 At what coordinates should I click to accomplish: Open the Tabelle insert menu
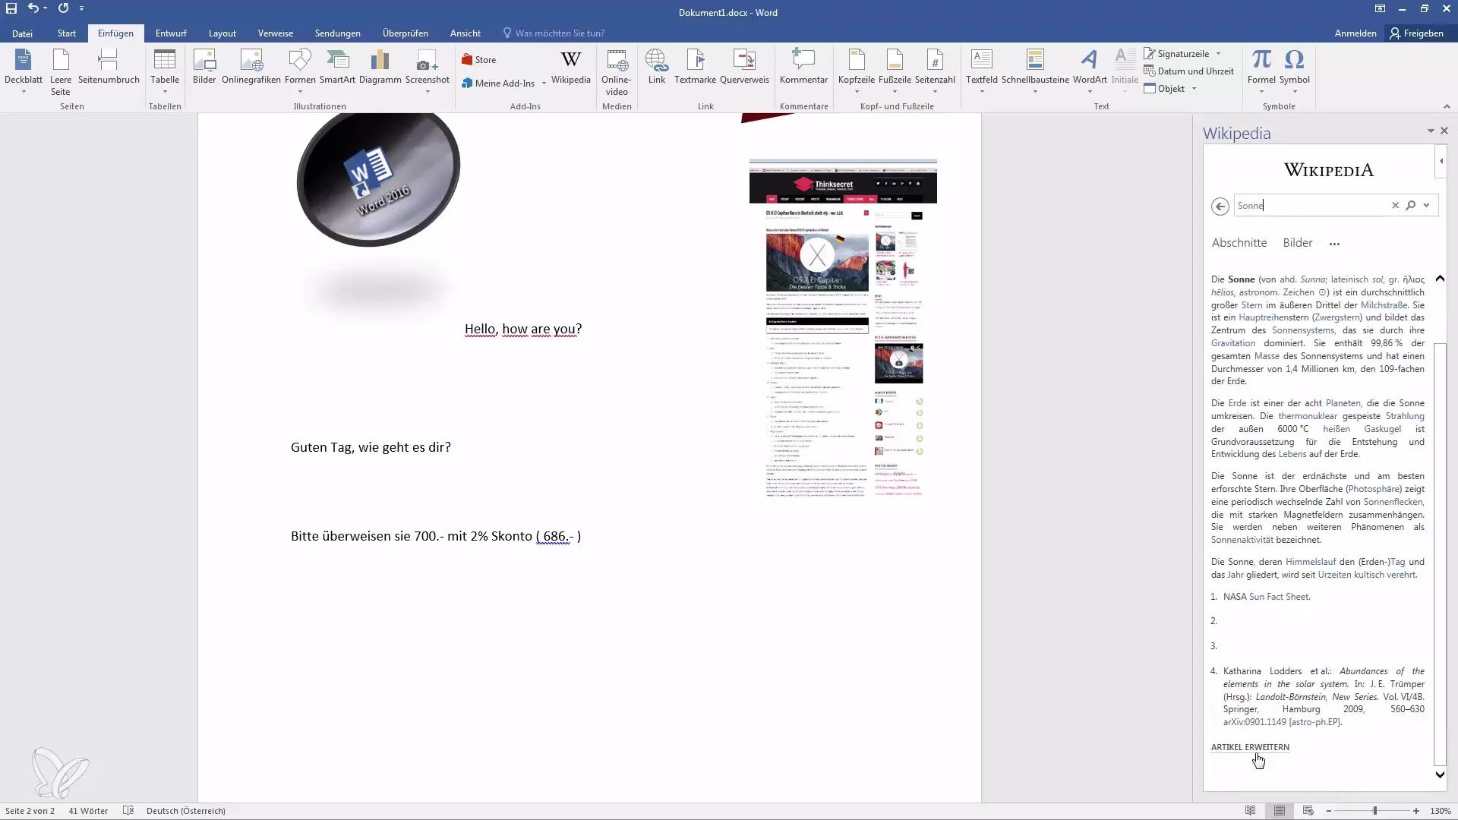pos(165,71)
